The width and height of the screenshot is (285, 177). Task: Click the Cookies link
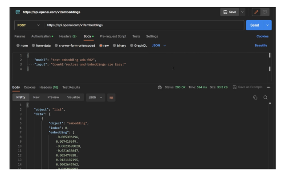click(x=262, y=37)
